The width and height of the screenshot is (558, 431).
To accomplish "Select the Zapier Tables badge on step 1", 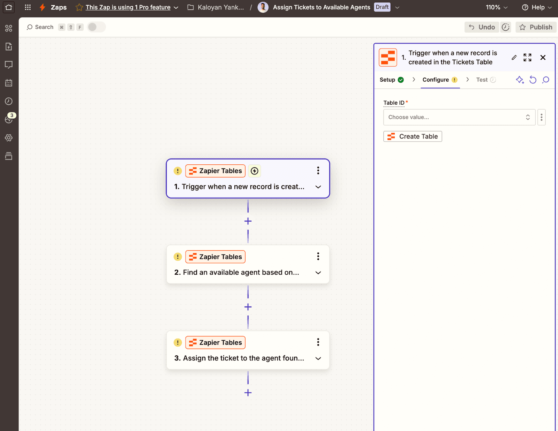I will tap(215, 171).
